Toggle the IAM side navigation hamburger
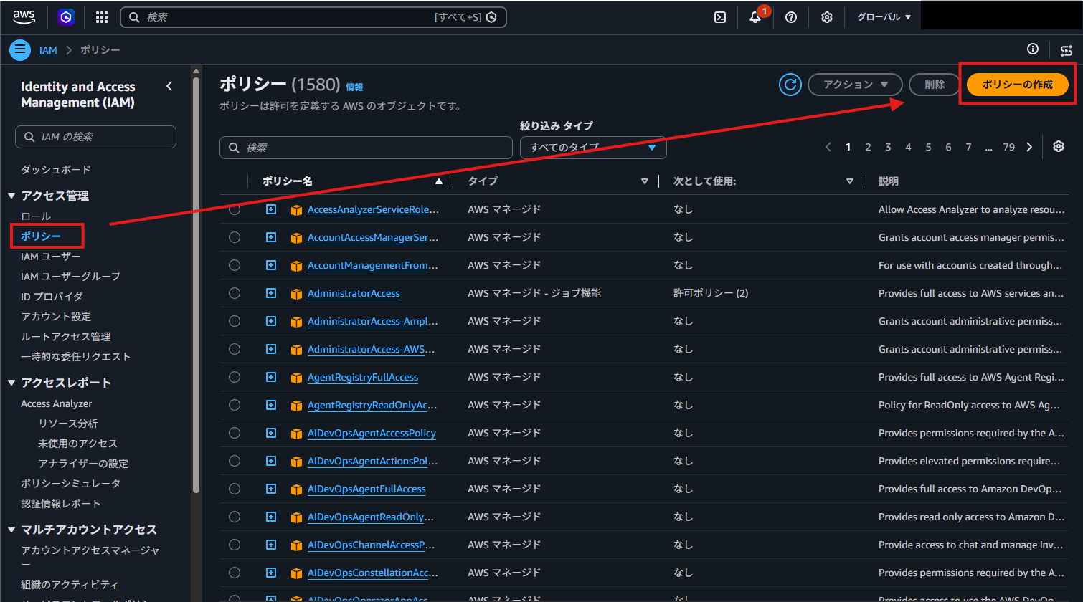This screenshot has width=1083, height=602. pyautogui.click(x=20, y=49)
